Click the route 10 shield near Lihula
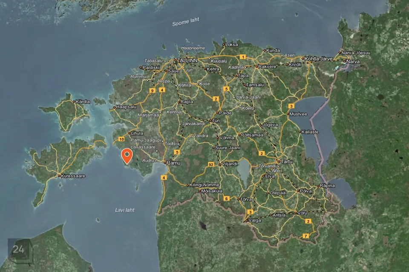Screen dimensions: 409x272 point(122,139)
